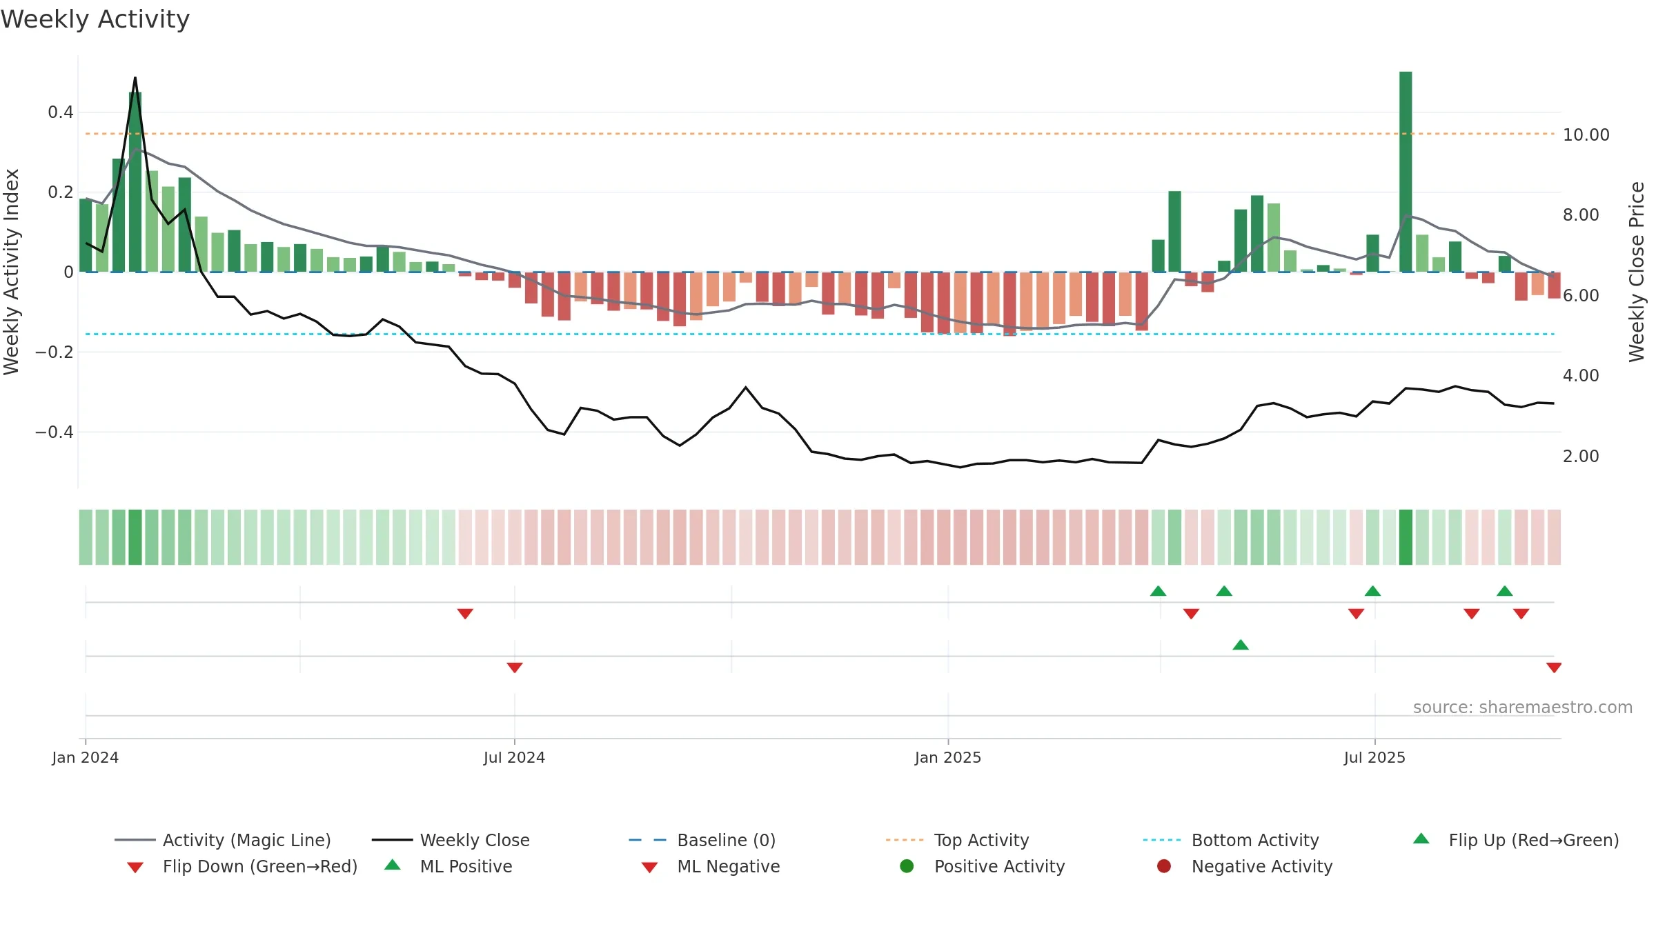The width and height of the screenshot is (1656, 931).
Task: Click the tallest green bar in July 2025
Action: pyautogui.click(x=1406, y=172)
